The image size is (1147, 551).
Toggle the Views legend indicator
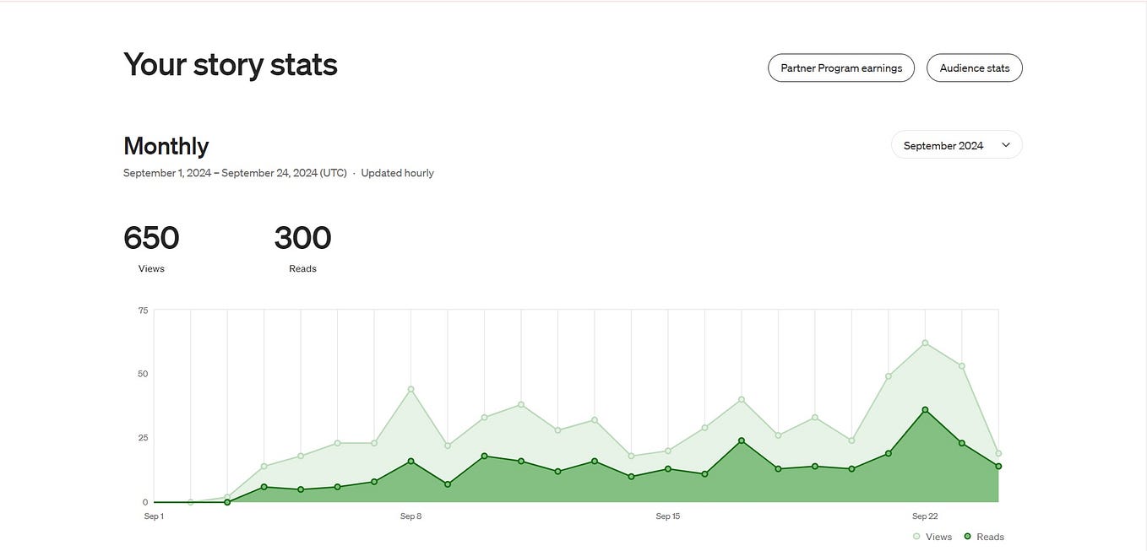coord(916,535)
